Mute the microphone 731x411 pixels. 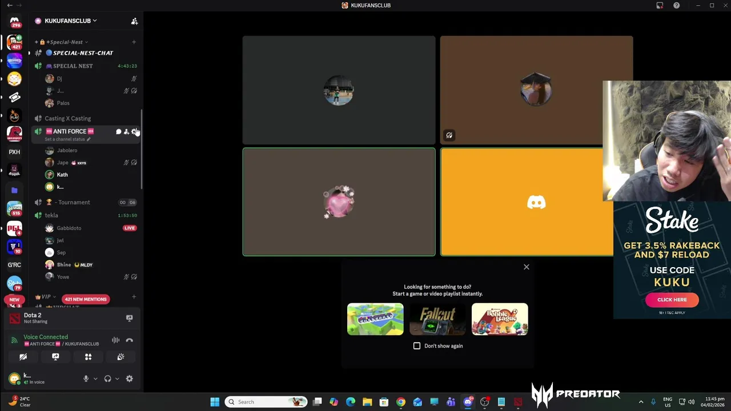coord(86,378)
